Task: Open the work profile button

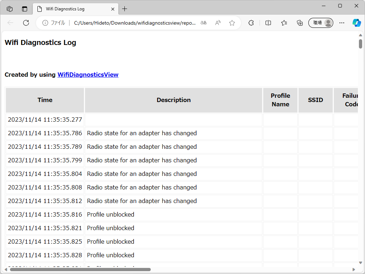Action: tap(321, 23)
